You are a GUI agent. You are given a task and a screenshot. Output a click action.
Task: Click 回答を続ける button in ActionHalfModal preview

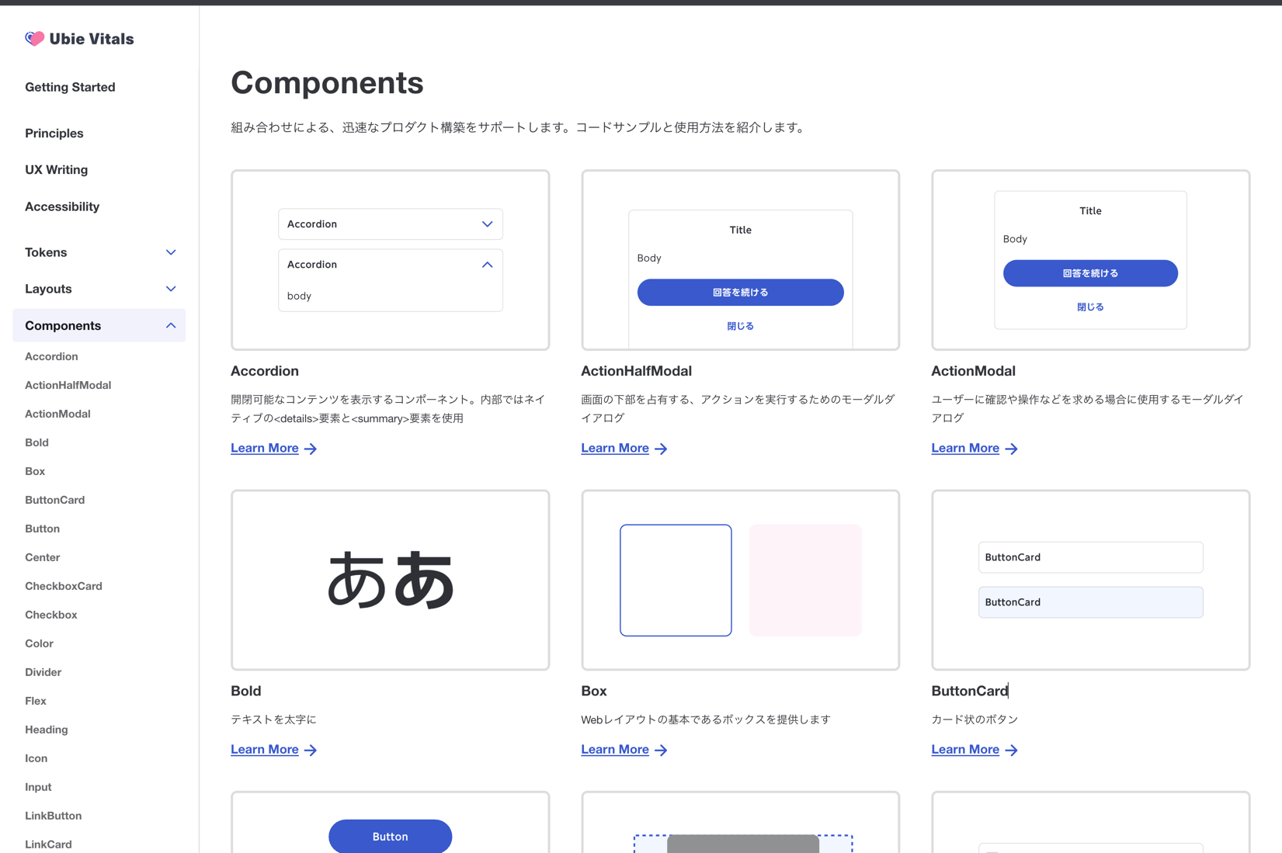(740, 293)
